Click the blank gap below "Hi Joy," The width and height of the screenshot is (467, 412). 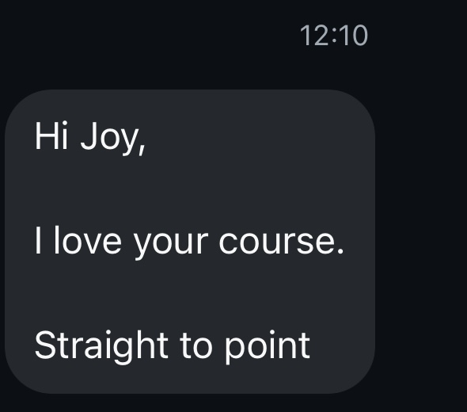pos(190,189)
